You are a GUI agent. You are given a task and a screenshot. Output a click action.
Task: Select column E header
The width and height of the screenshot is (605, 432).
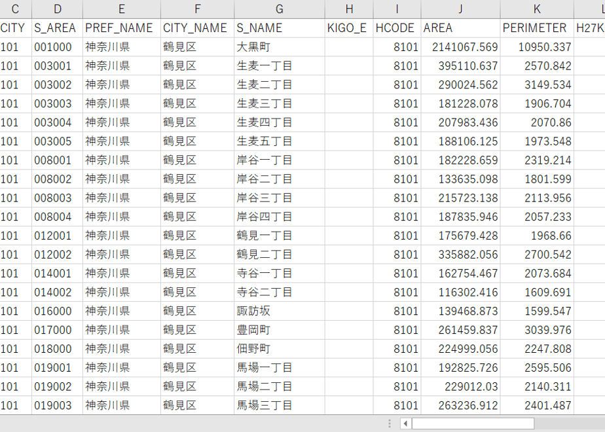pyautogui.click(x=122, y=9)
